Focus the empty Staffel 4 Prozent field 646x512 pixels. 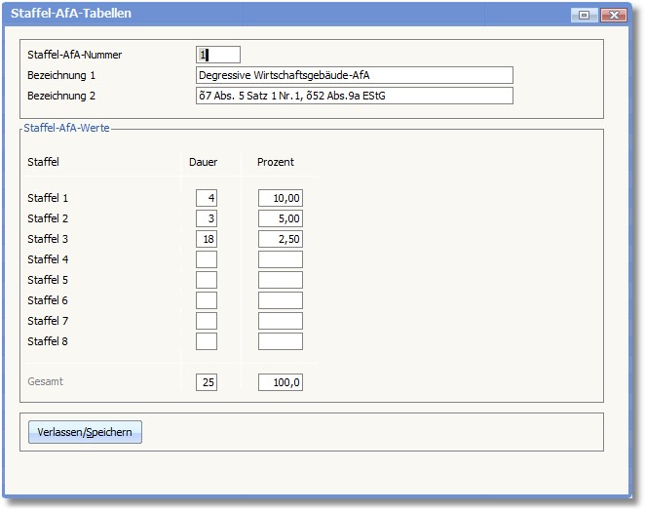click(x=281, y=259)
